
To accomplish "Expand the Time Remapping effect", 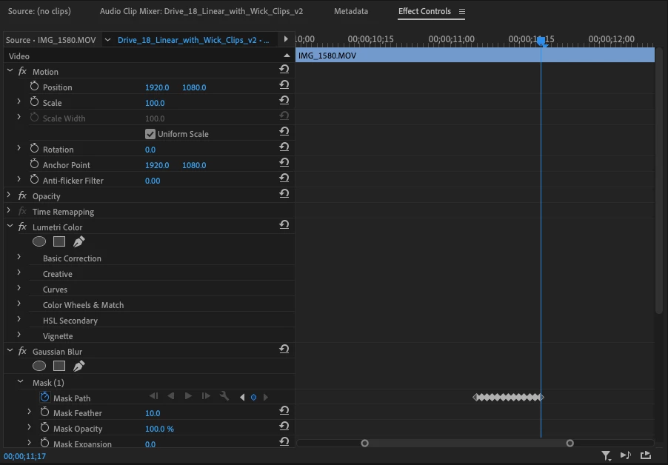I will pos(9,210).
